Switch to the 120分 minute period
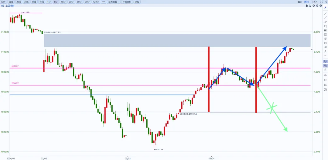Screen dimensions: 328x160 point(96,2)
